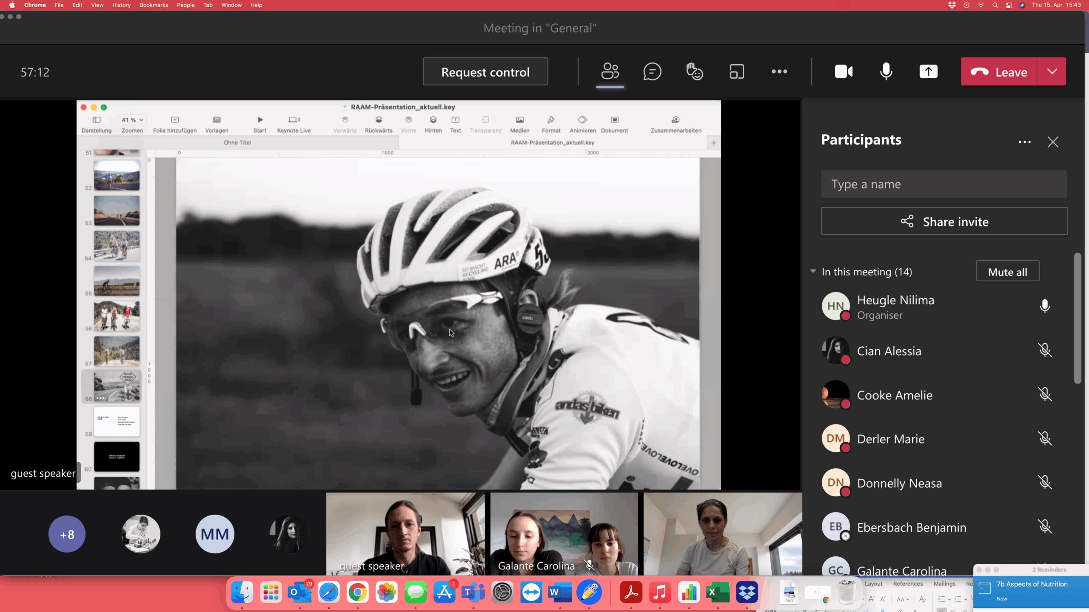Open the History menu
Viewport: 1089px width, 612px height.
tap(121, 5)
